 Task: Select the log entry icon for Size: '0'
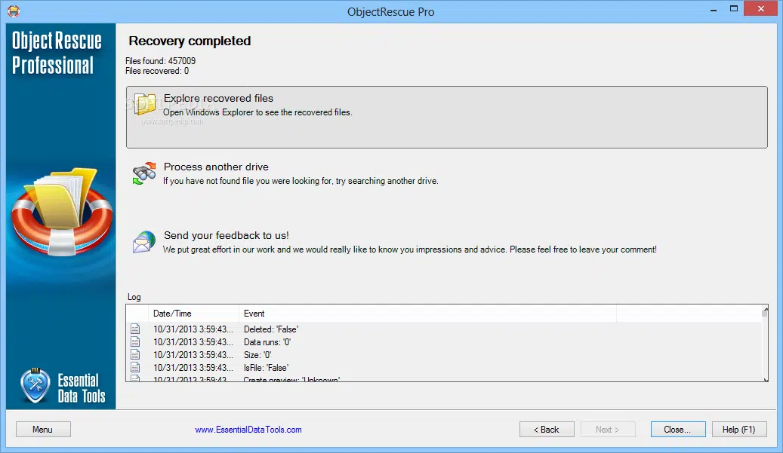coord(135,354)
